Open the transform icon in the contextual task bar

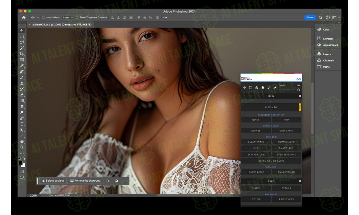coord(108,181)
